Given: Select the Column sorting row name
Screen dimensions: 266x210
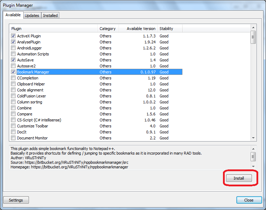Looking at the screenshot, I should tap(30, 102).
